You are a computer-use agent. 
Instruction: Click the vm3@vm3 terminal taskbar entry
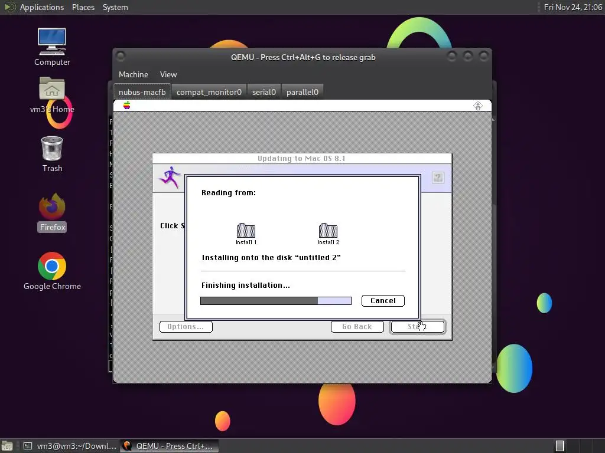coord(70,446)
